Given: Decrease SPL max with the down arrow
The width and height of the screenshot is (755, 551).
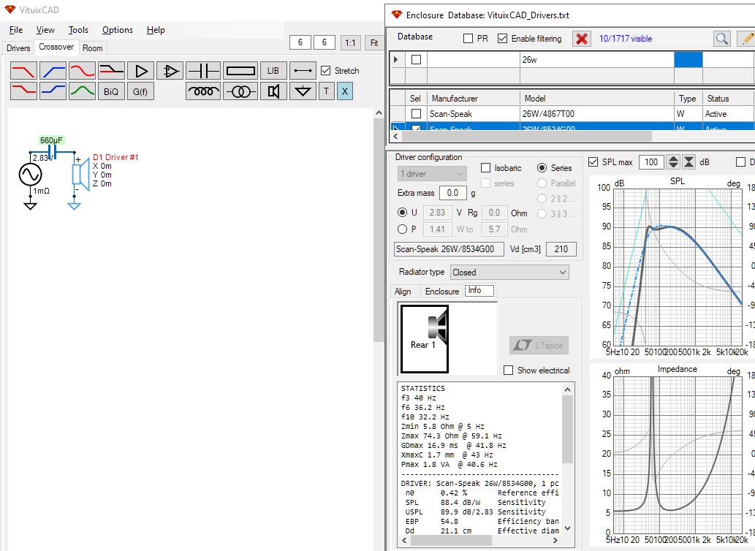Looking at the screenshot, I should pos(673,166).
